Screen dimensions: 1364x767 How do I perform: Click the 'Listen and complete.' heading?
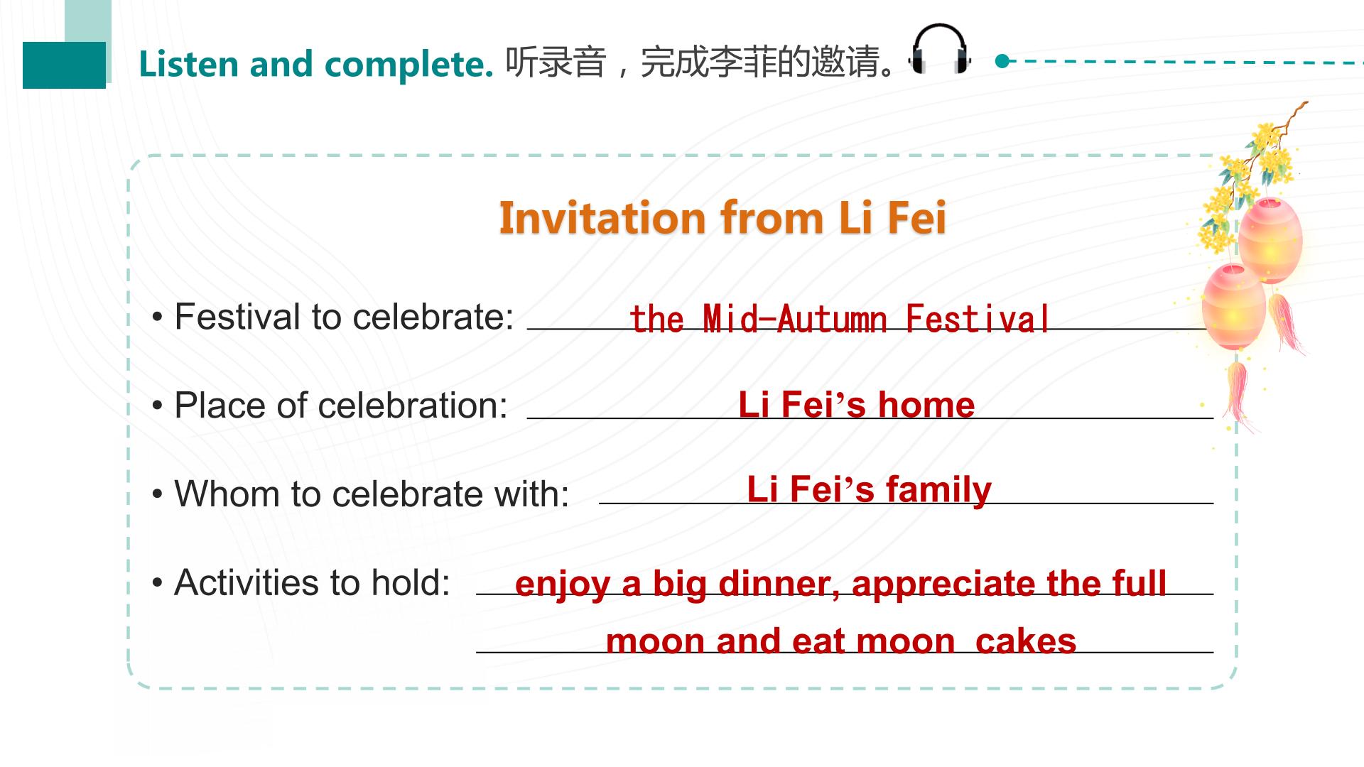(x=315, y=64)
